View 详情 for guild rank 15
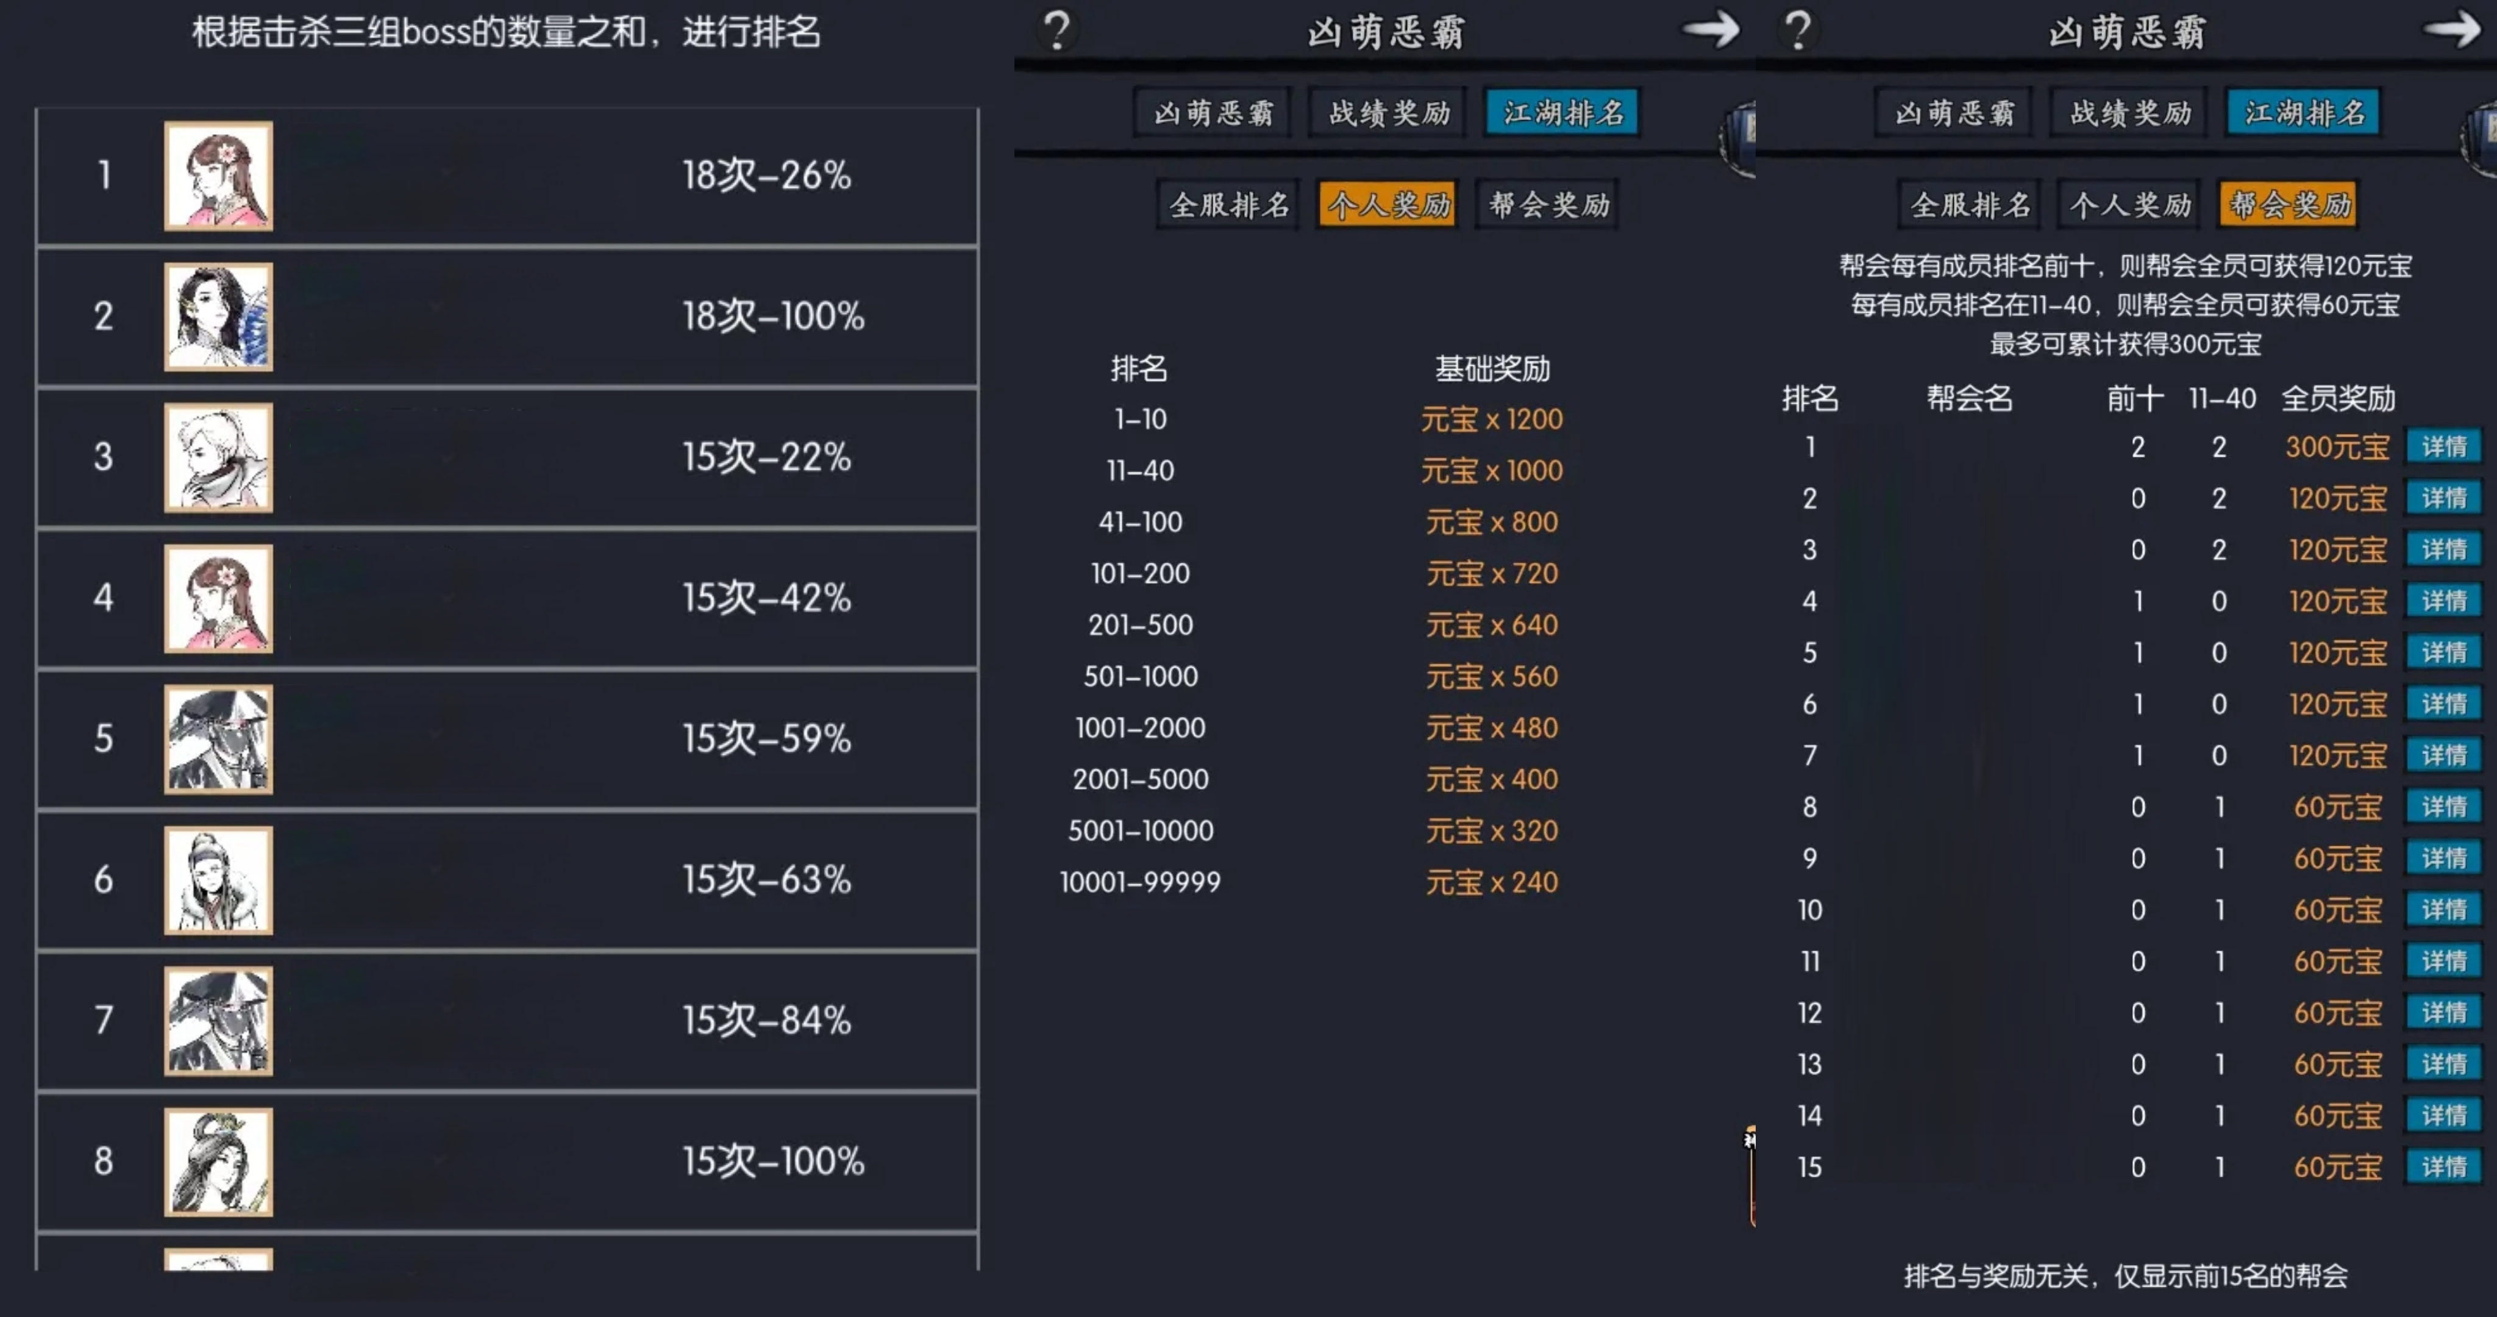Image resolution: width=2497 pixels, height=1317 pixels. click(2444, 1166)
